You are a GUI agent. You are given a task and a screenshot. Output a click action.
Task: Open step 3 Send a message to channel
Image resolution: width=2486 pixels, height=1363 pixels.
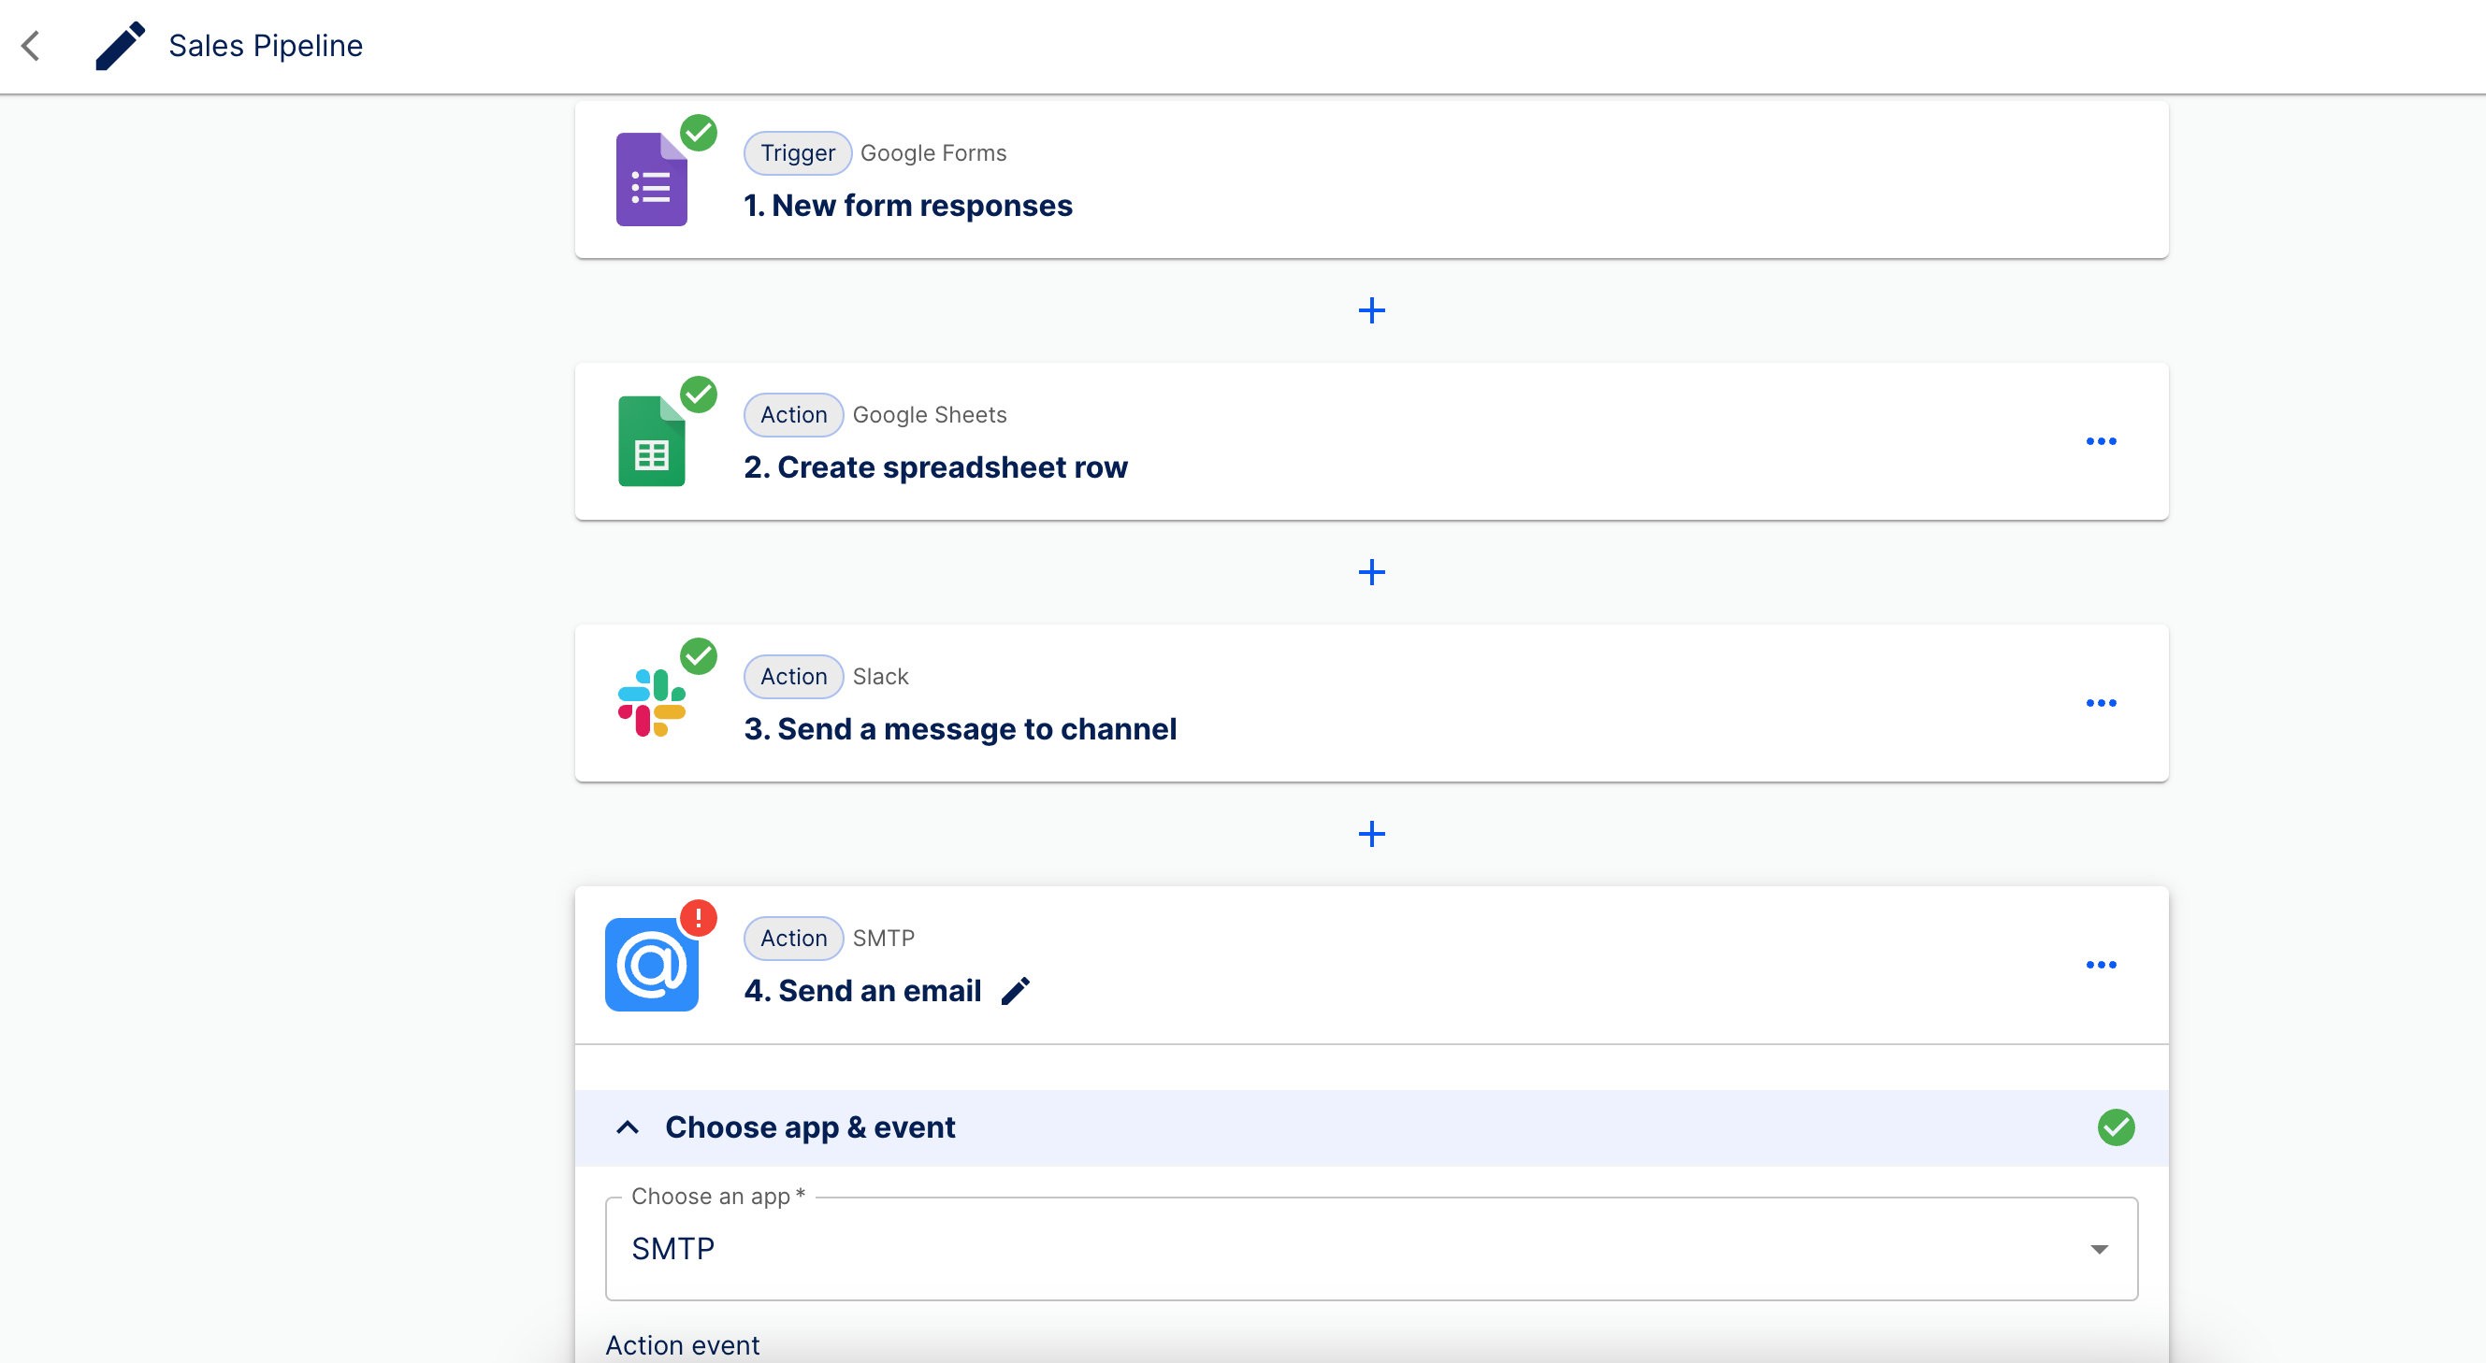point(960,728)
